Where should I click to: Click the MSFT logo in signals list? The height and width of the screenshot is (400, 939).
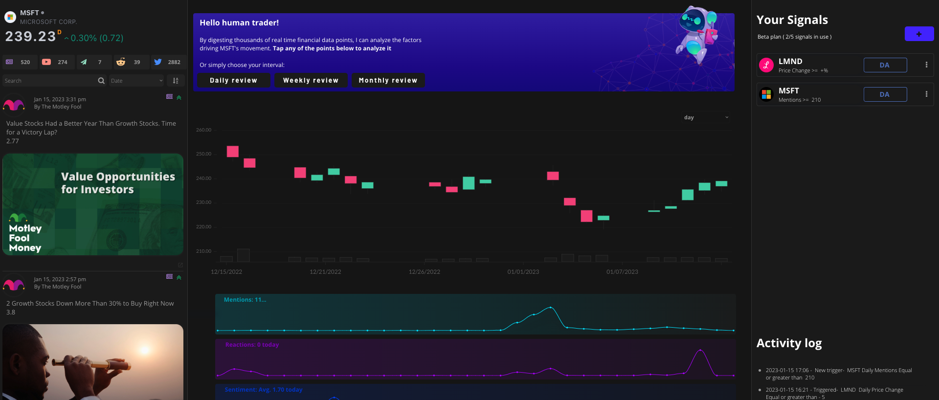click(x=766, y=94)
